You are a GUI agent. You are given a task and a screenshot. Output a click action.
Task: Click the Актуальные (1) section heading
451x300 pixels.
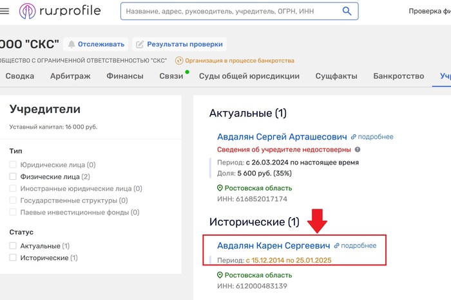coord(247,113)
